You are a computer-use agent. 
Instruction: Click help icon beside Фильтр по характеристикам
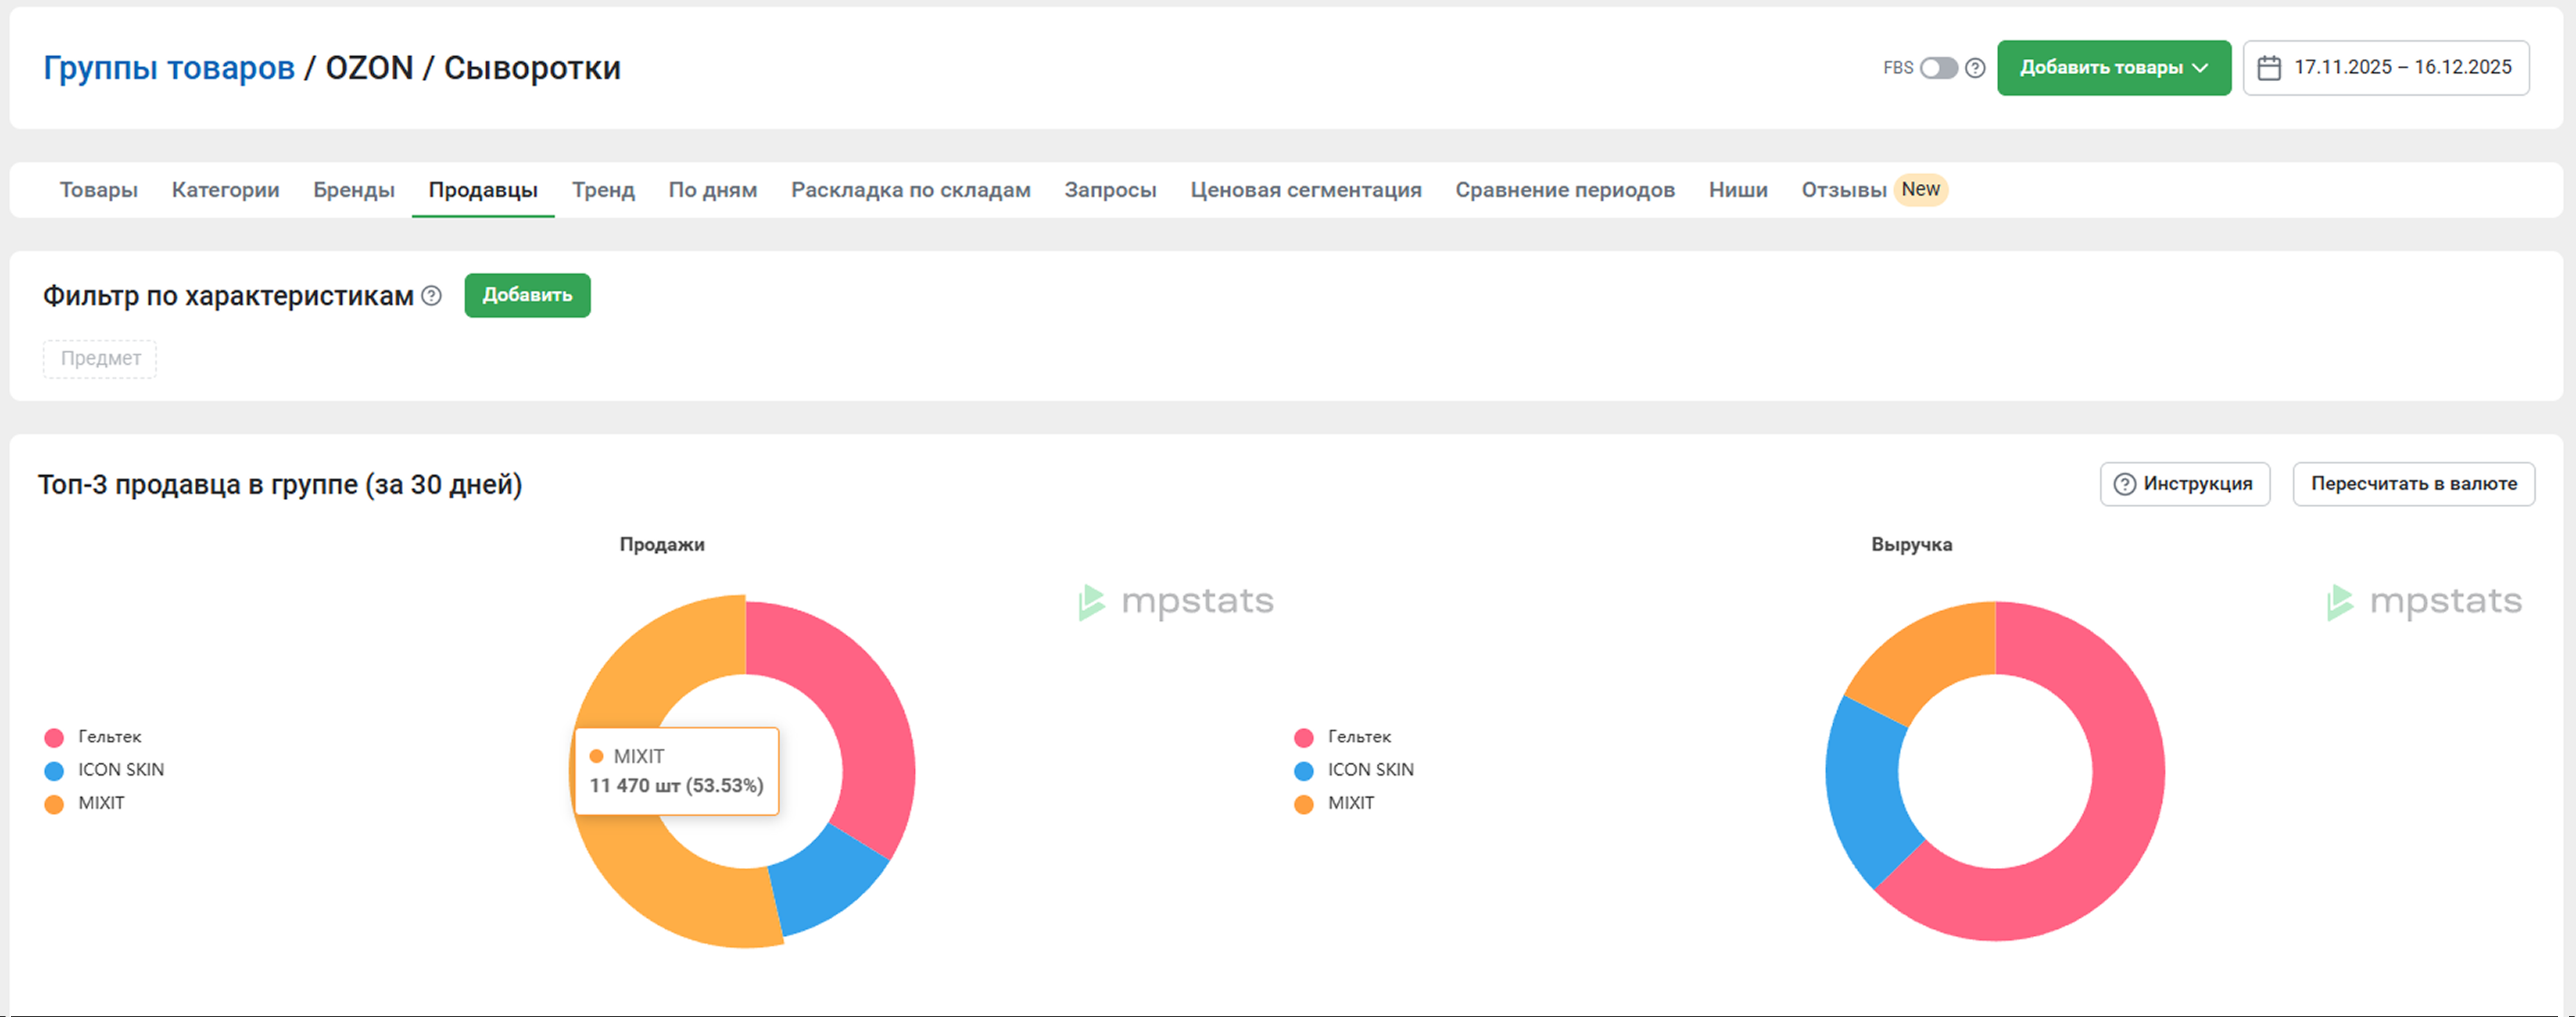tap(431, 296)
